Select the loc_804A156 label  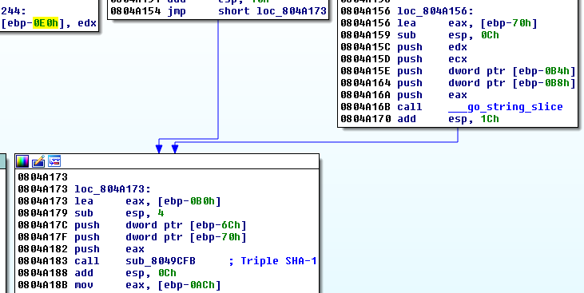tap(435, 11)
